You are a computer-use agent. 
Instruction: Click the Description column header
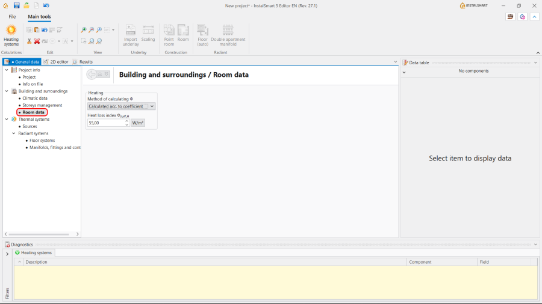214,262
